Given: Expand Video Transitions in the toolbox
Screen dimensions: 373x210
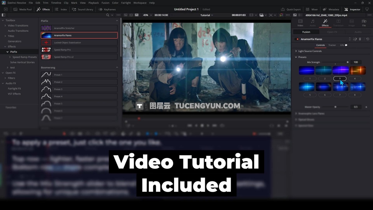Looking at the screenshot, I should click(5, 26).
